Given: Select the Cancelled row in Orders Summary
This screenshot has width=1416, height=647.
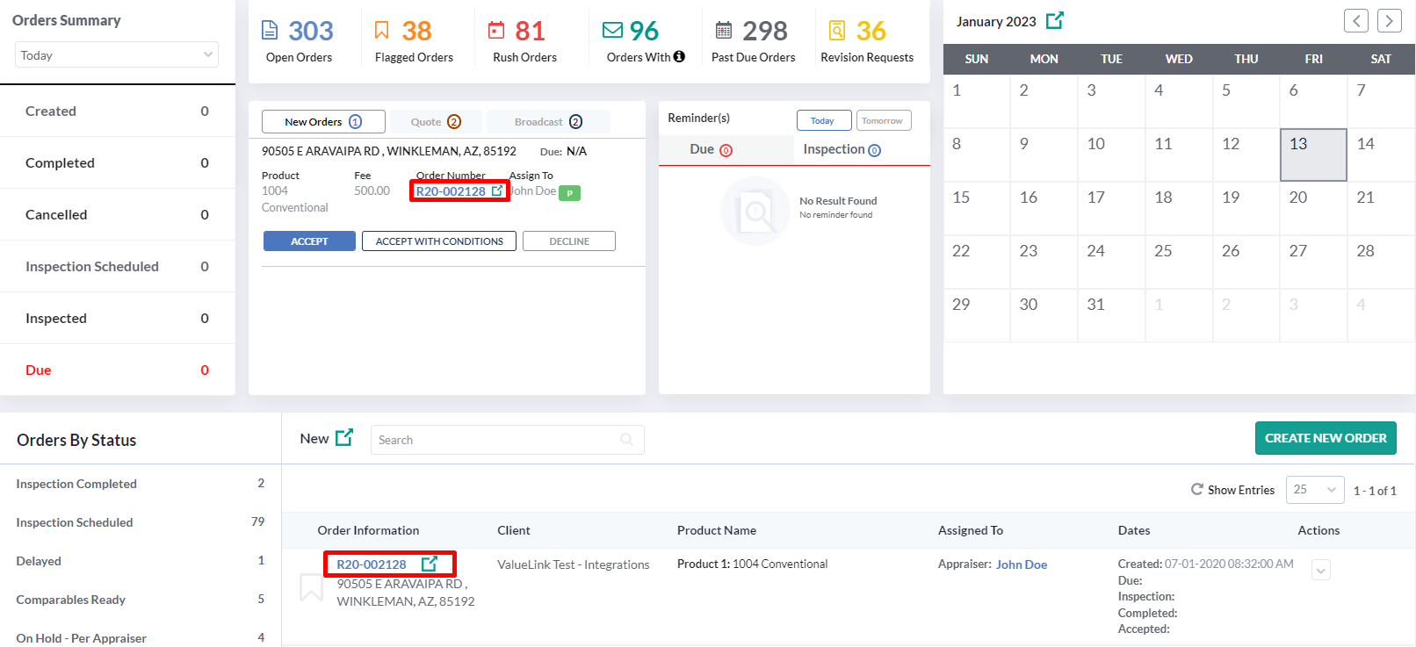Looking at the screenshot, I should (x=118, y=215).
